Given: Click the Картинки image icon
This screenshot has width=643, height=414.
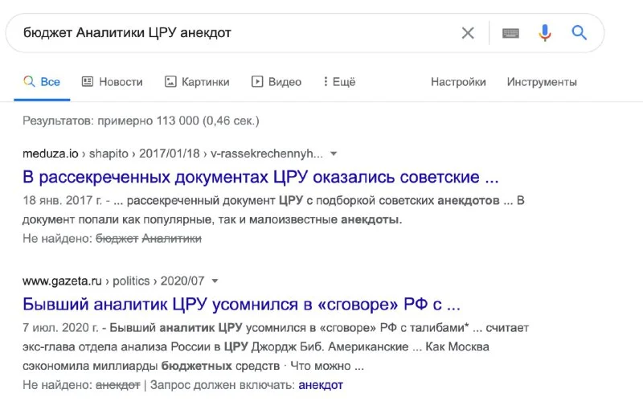Looking at the screenshot, I should coord(170,82).
